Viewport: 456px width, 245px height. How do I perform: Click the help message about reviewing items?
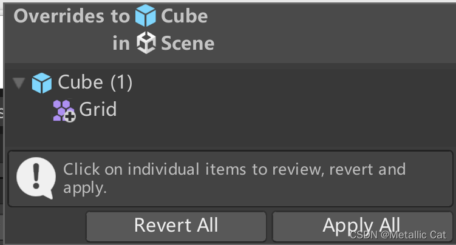[234, 178]
